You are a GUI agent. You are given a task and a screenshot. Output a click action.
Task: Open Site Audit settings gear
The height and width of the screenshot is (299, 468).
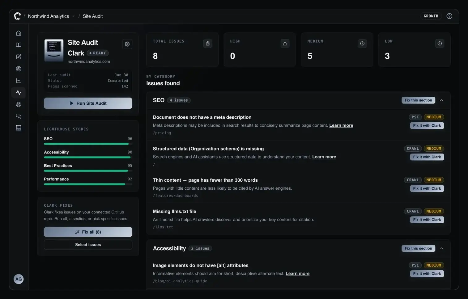coord(127,44)
